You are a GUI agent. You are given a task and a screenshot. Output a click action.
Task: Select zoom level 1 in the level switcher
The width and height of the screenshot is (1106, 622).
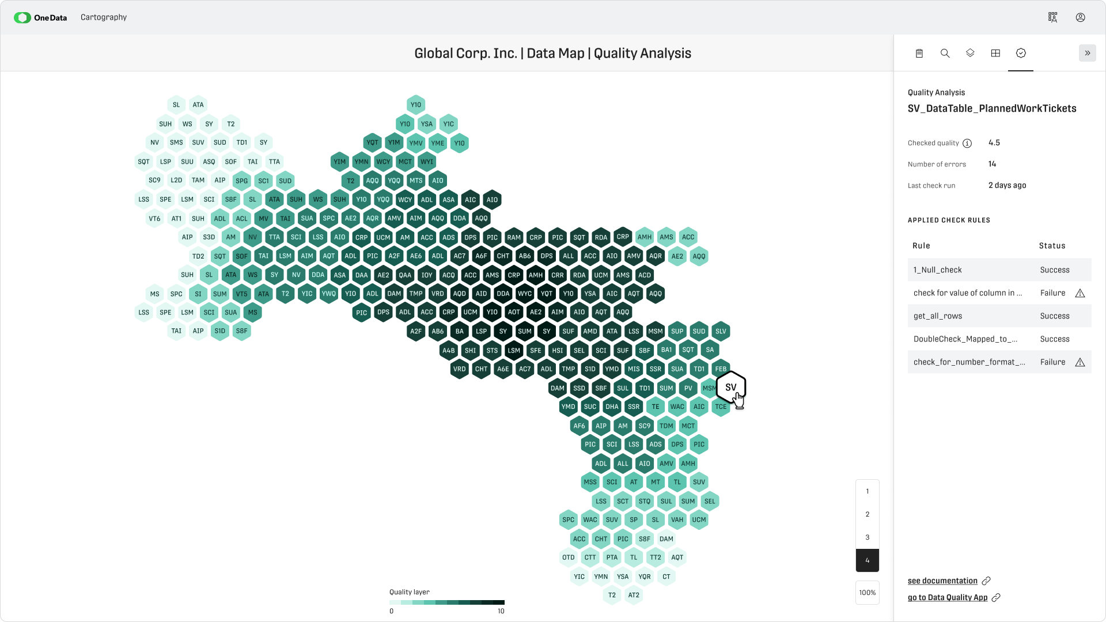[867, 491]
